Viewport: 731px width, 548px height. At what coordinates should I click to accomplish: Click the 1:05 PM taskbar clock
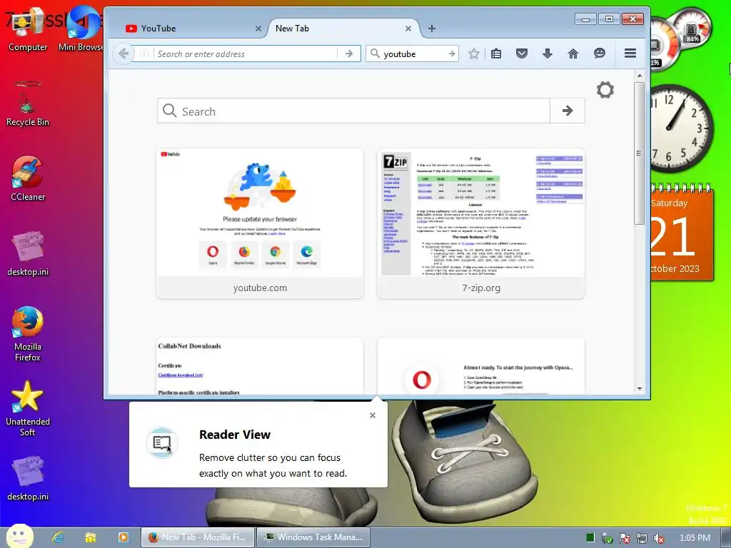click(x=695, y=538)
